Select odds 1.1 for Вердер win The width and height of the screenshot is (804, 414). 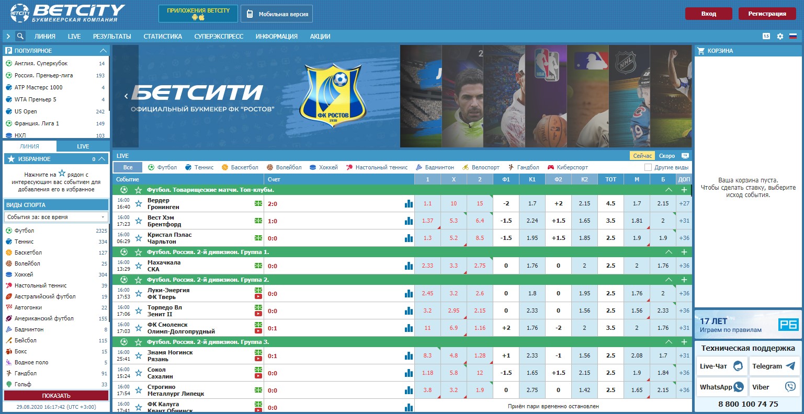[x=427, y=203]
